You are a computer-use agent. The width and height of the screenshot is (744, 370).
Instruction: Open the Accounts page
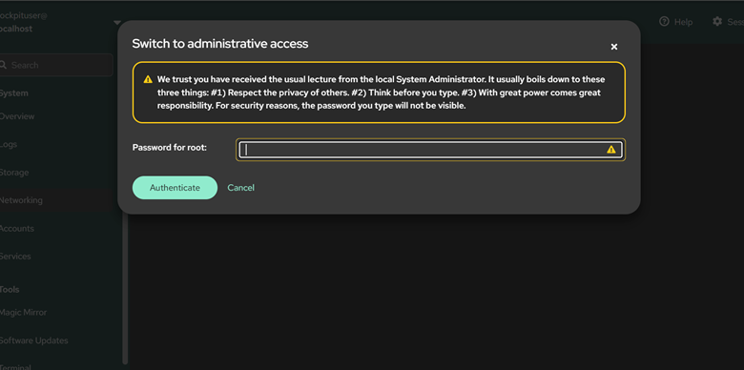pyautogui.click(x=17, y=229)
